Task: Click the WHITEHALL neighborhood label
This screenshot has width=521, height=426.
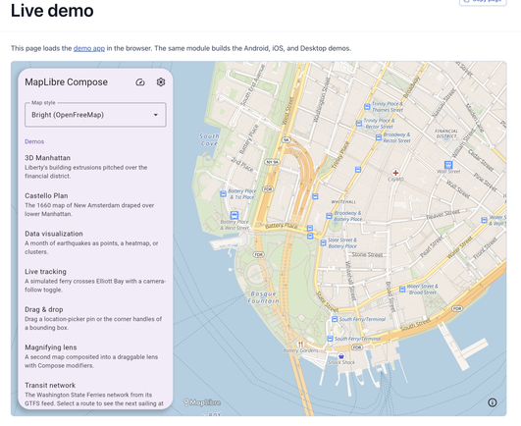Action: click(x=343, y=201)
